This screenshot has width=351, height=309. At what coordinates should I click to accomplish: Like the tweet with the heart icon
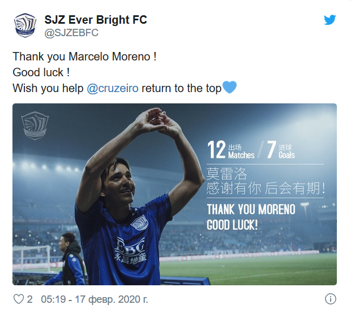coord(18,298)
